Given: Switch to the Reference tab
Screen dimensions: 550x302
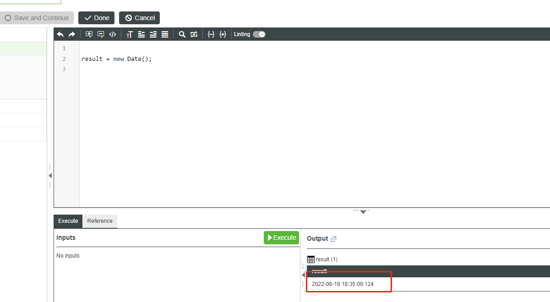Looking at the screenshot, I should coord(99,221).
